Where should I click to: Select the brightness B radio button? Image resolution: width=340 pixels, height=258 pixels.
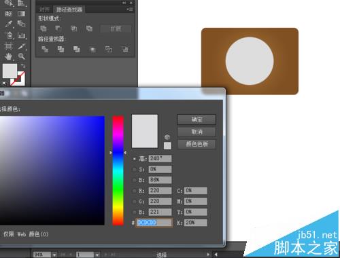(135, 180)
